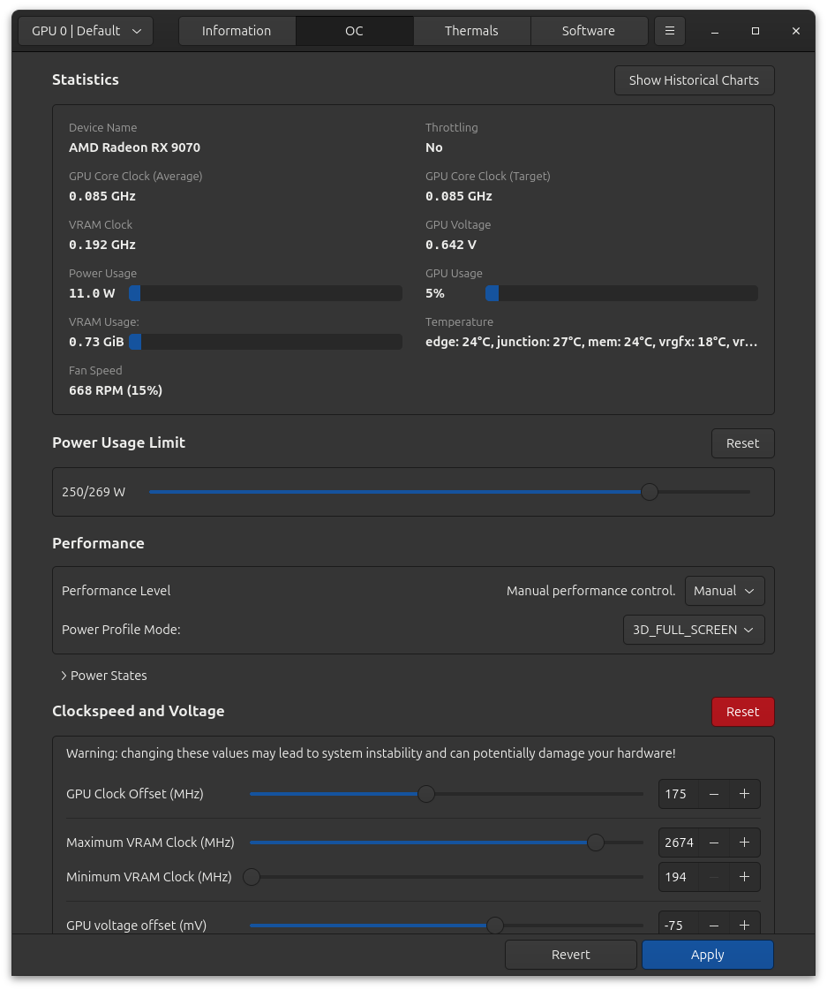Open the Power Profile Mode dropdown
Screen dimensions: 827x990
pyautogui.click(x=693, y=630)
